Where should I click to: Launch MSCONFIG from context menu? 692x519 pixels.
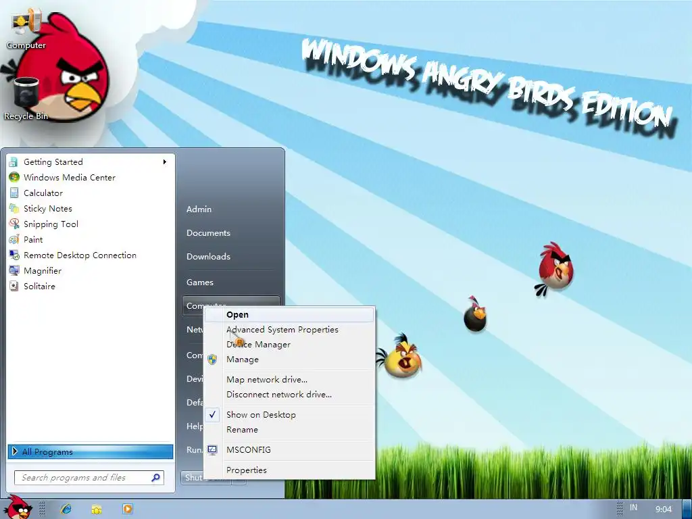click(289, 449)
